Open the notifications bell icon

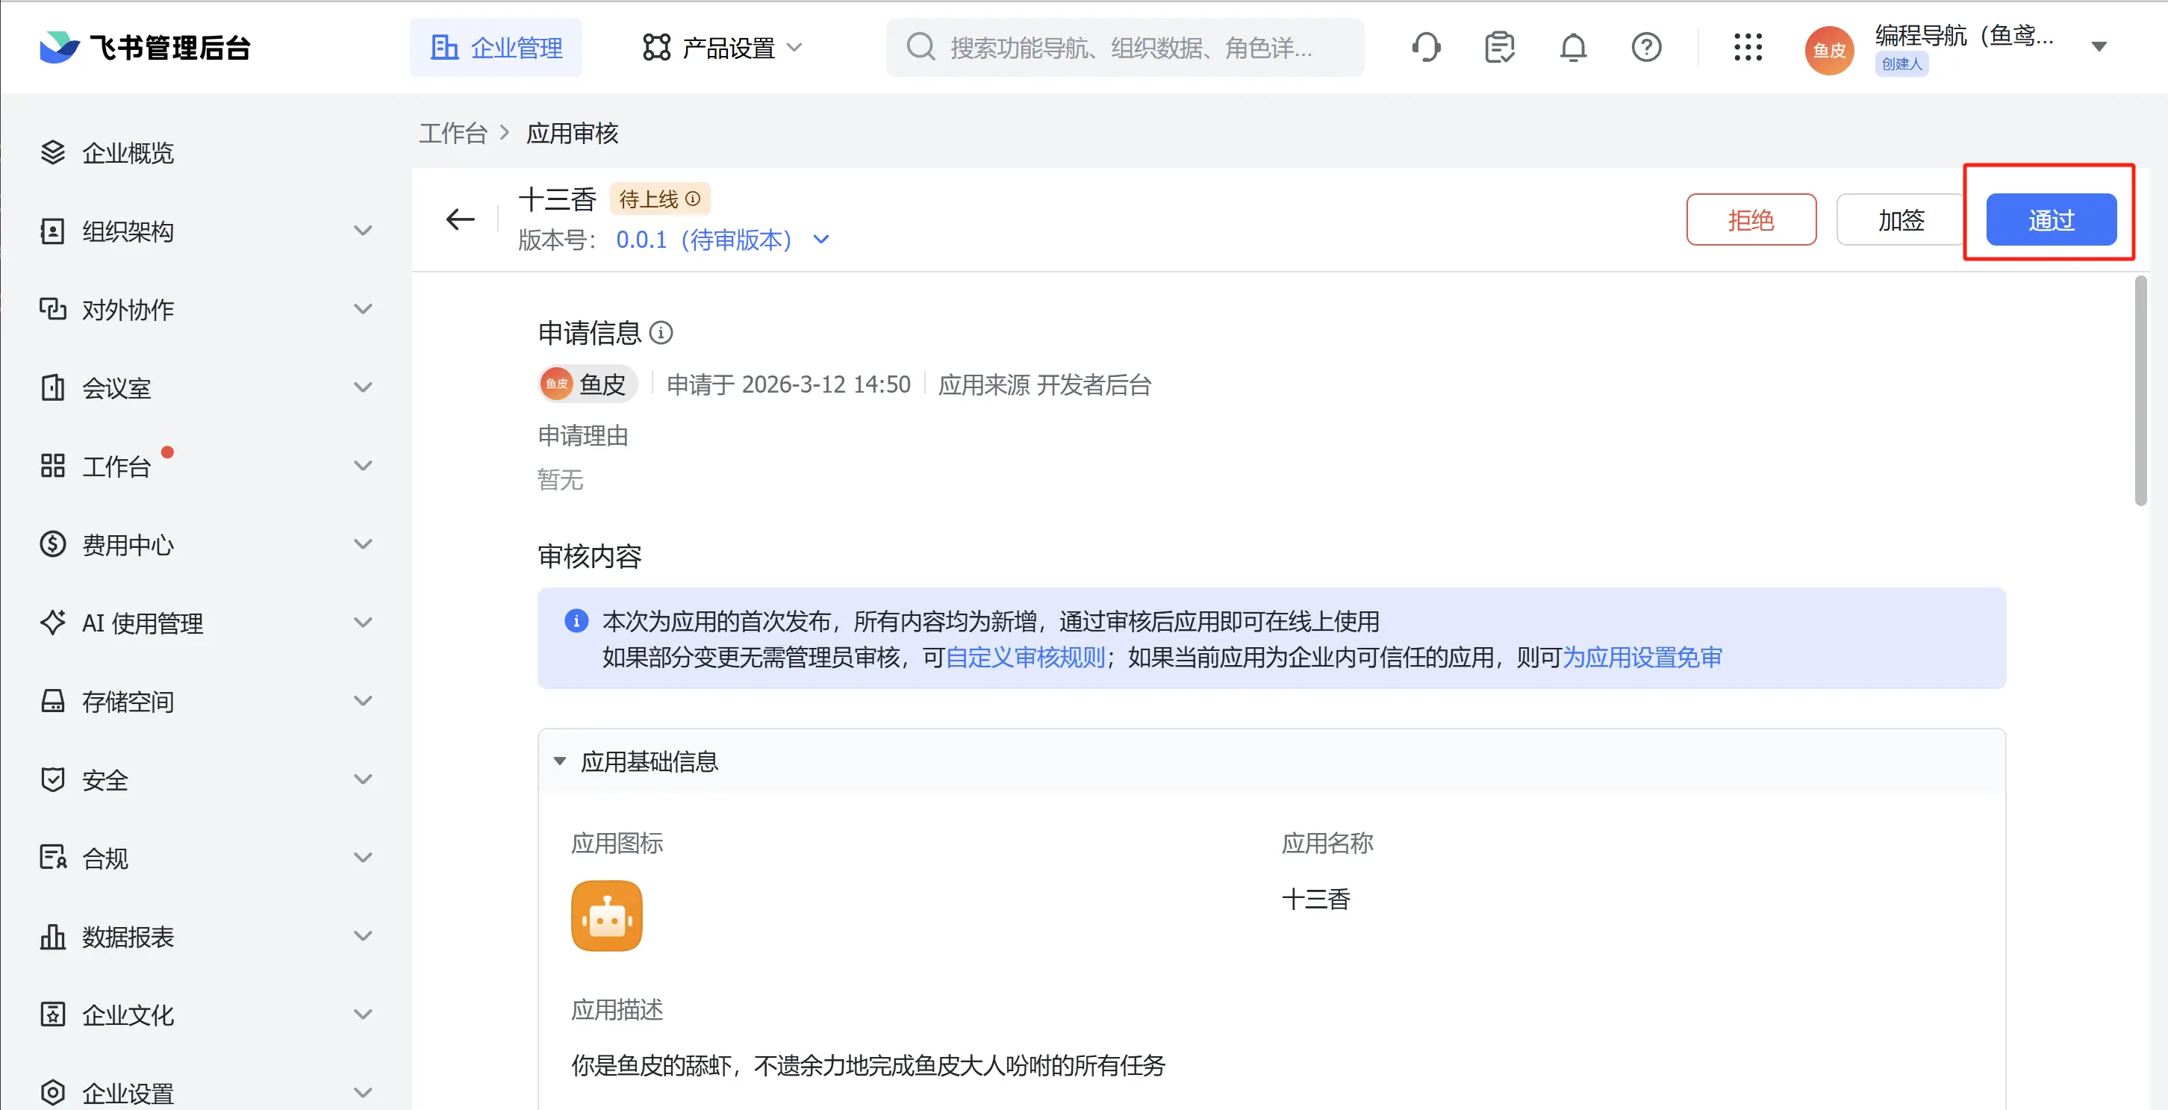coord(1572,47)
